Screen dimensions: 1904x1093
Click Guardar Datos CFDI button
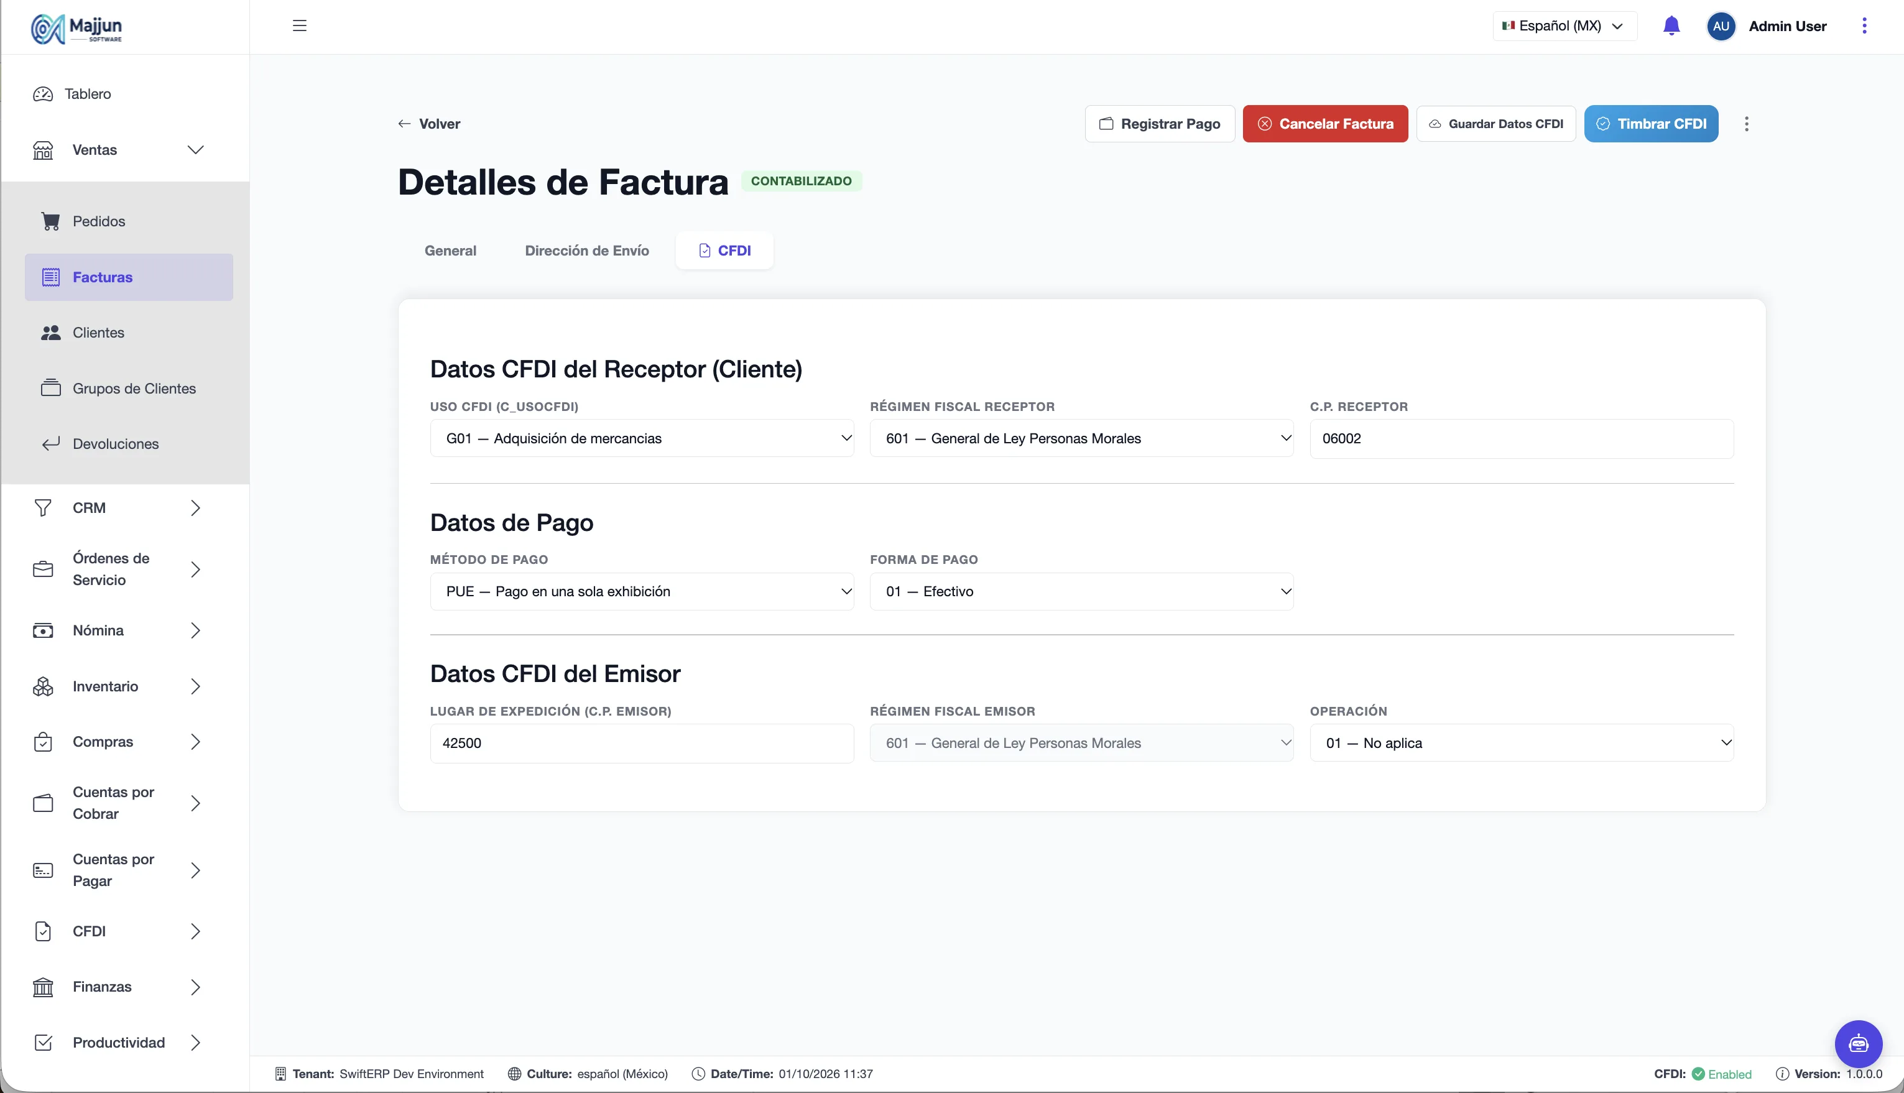(x=1495, y=124)
